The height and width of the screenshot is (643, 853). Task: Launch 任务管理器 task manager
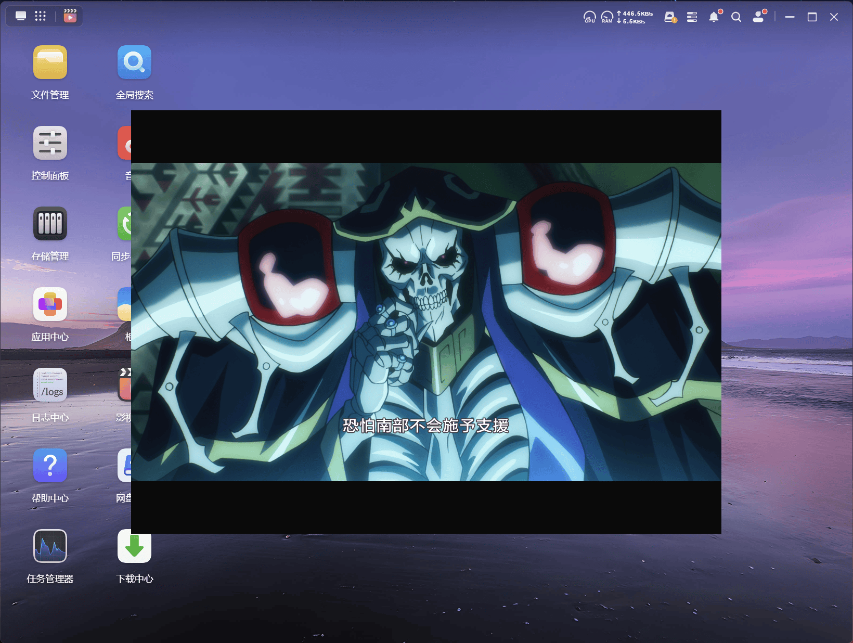[50, 546]
